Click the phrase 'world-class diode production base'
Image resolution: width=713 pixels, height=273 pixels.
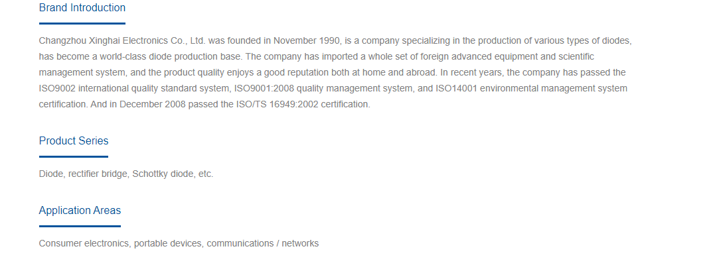coord(181,57)
